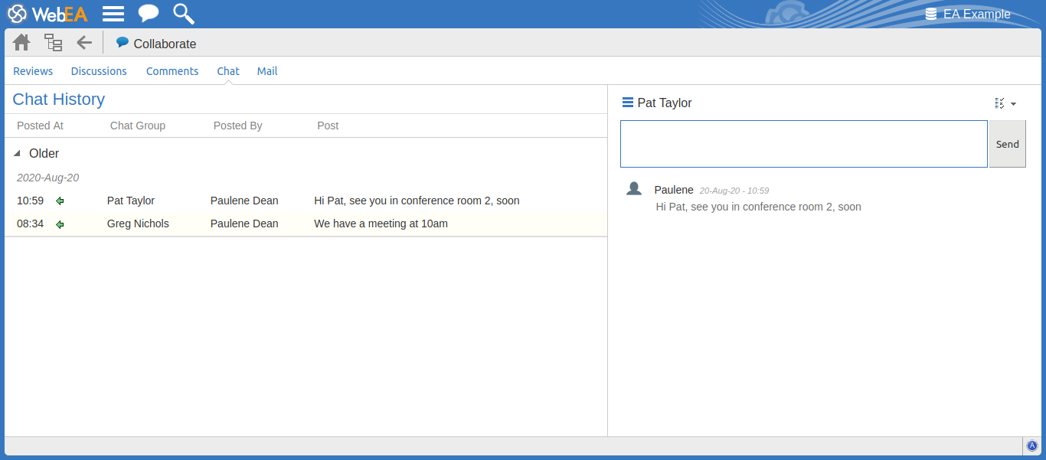Screen dimensions: 1046x460
Task: Click the status icon in bottom-right corner
Action: (1031, 446)
